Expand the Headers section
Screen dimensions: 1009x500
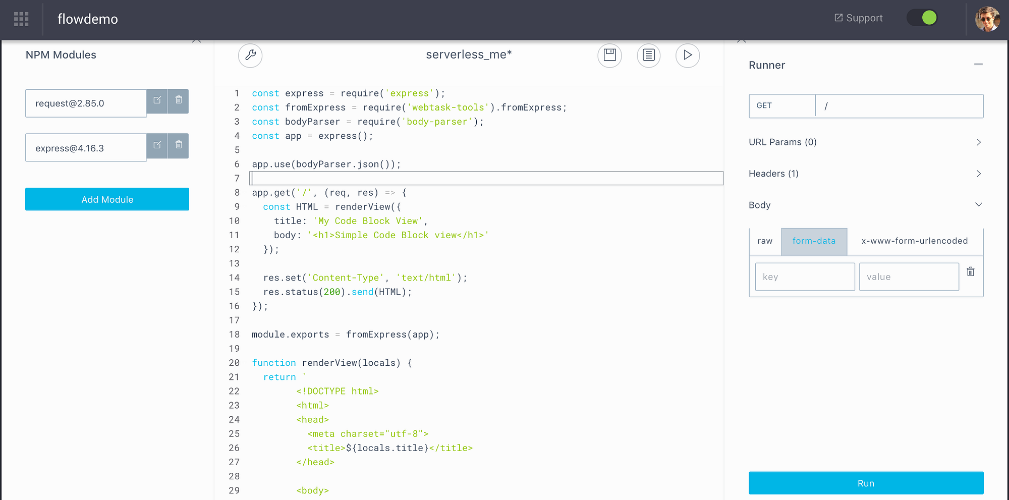978,173
